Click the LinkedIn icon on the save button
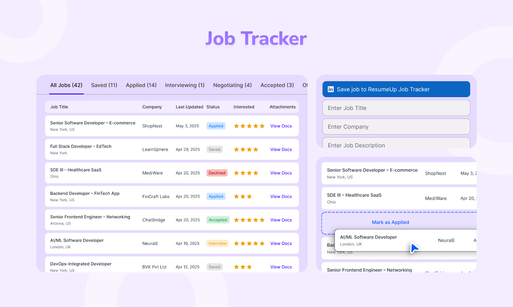Viewport: 513px width, 307px height. pyautogui.click(x=330, y=89)
